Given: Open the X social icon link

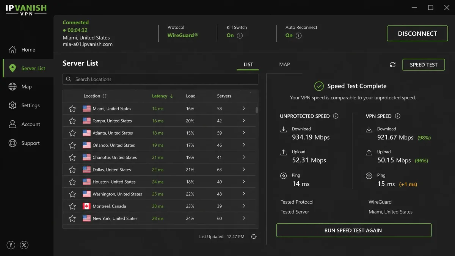Looking at the screenshot, I should click(x=24, y=245).
